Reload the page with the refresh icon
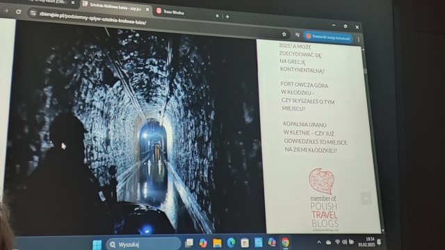 coord(19,12)
